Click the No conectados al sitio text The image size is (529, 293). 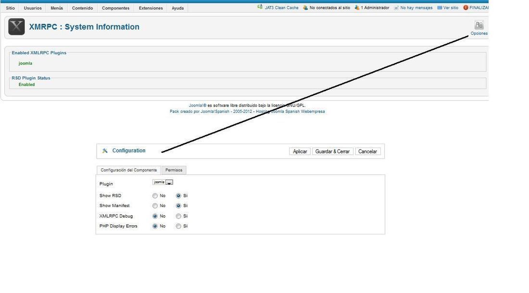(x=329, y=8)
